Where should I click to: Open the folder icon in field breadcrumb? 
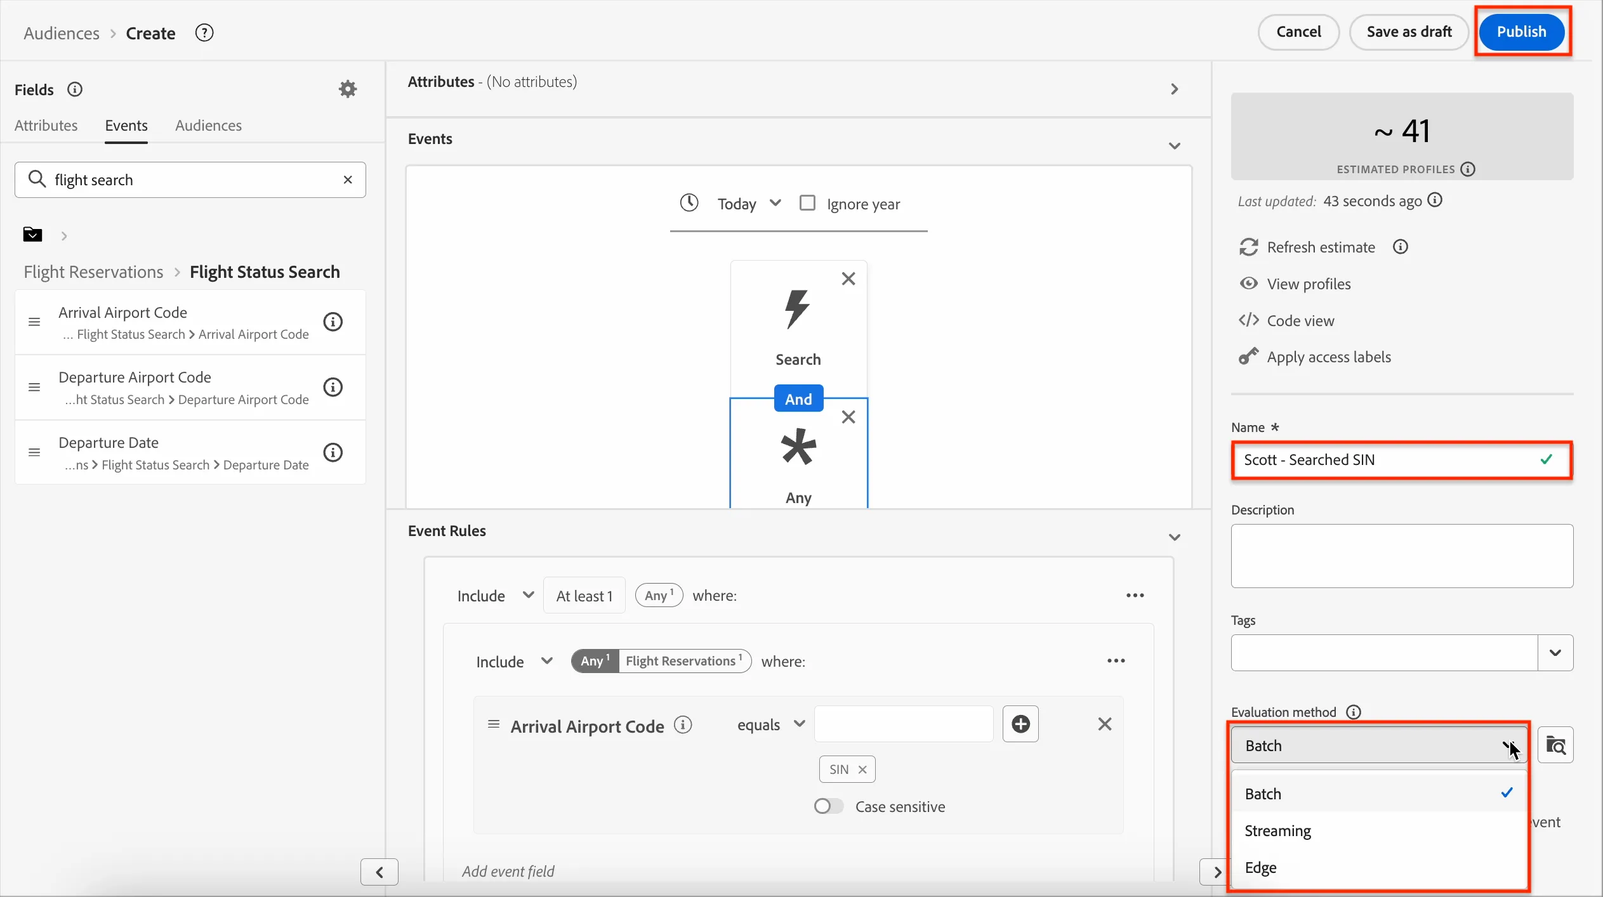point(32,235)
